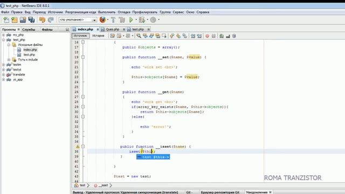Screen dimensions: 345x194
Task: Click the Clean and Build icon
Action: [122, 20]
